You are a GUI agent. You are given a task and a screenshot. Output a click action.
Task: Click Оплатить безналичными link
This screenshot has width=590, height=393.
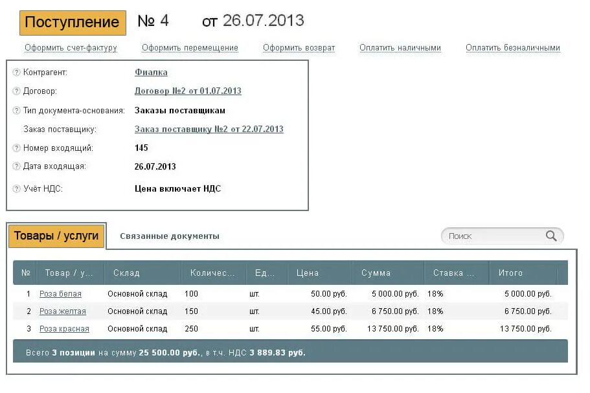(x=513, y=48)
